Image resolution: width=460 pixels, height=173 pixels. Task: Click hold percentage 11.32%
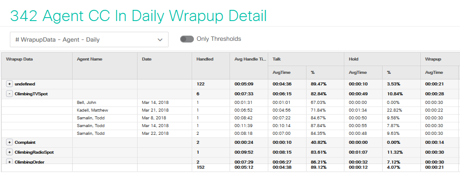395,152
